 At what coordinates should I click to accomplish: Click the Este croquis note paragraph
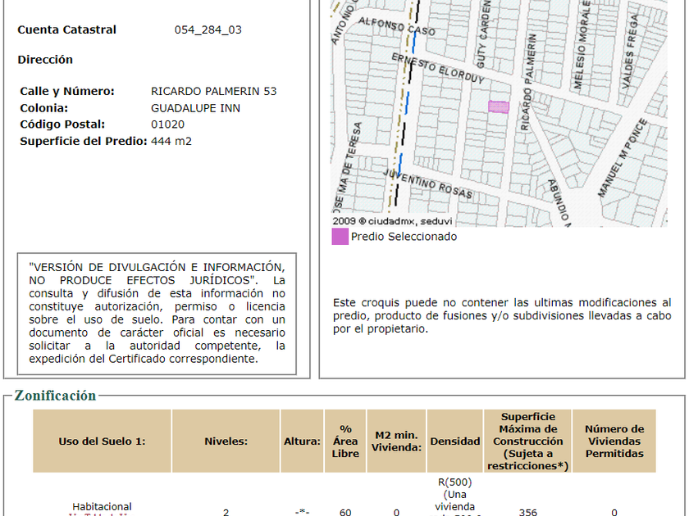coord(502,315)
